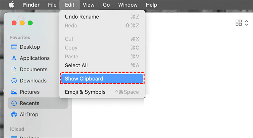Image resolution: width=253 pixels, height=138 pixels.
Task: Open the File menu
Action: (52, 5)
